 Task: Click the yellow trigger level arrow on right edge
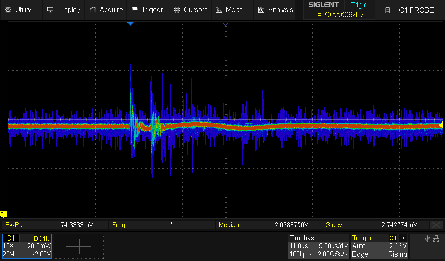pyautogui.click(x=441, y=125)
